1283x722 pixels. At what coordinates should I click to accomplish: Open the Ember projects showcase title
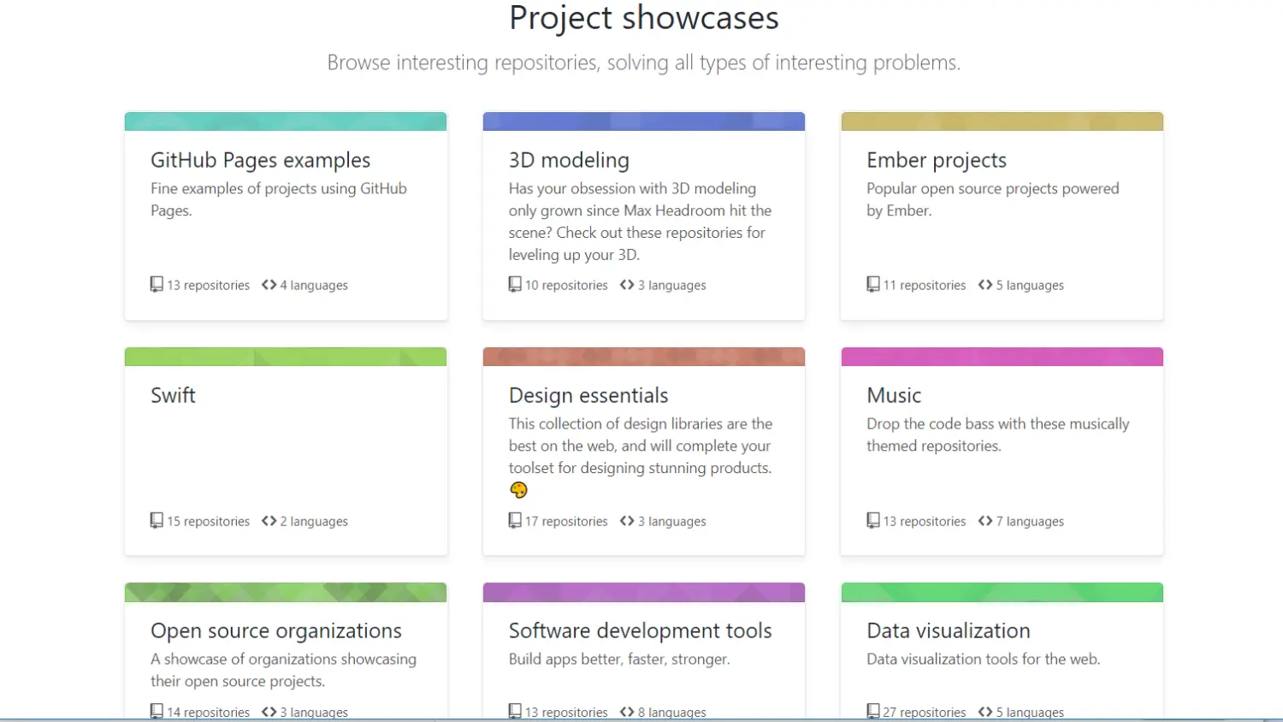(937, 160)
